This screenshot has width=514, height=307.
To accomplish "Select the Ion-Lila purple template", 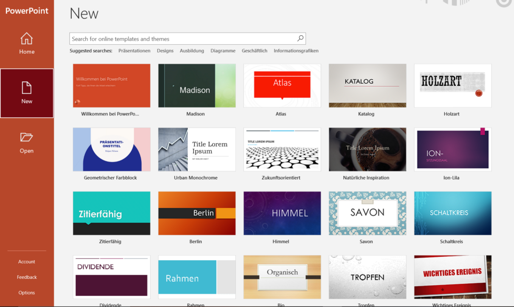I will click(x=453, y=149).
